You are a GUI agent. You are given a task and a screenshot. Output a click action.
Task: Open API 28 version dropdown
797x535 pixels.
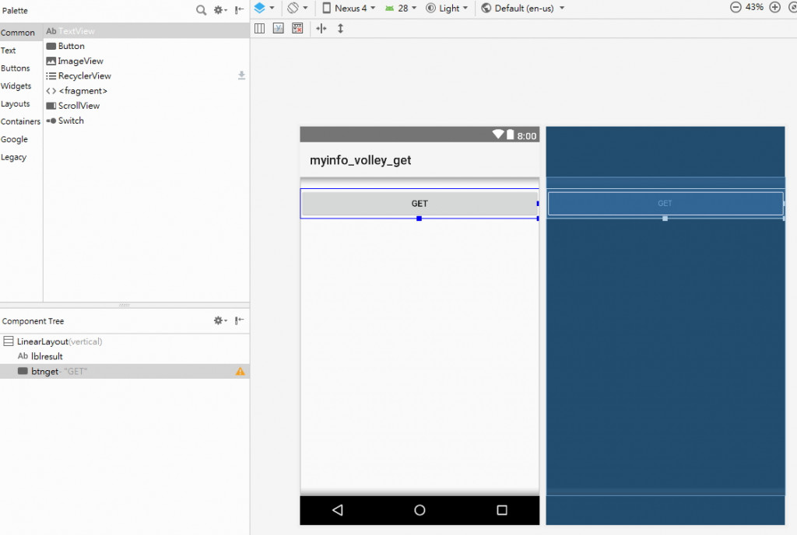(x=401, y=8)
